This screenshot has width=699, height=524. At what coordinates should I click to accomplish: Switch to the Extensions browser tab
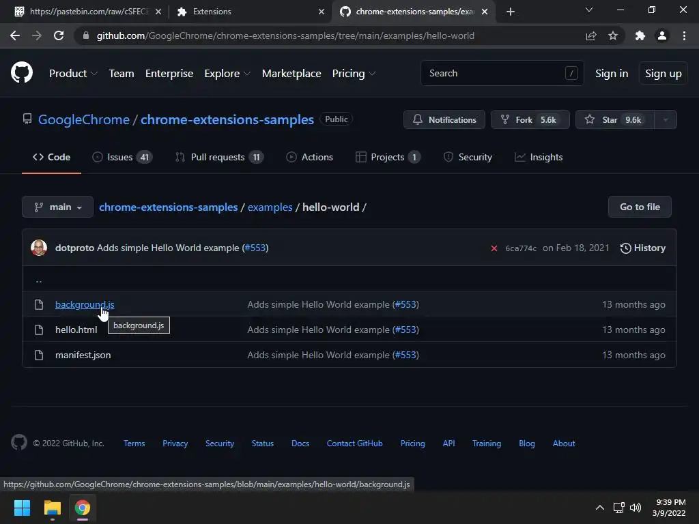(250, 12)
